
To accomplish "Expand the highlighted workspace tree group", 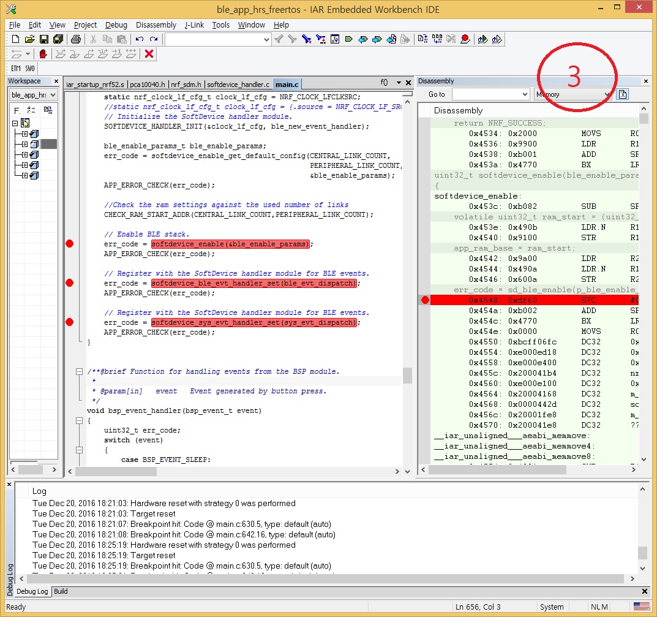I will 24,144.
